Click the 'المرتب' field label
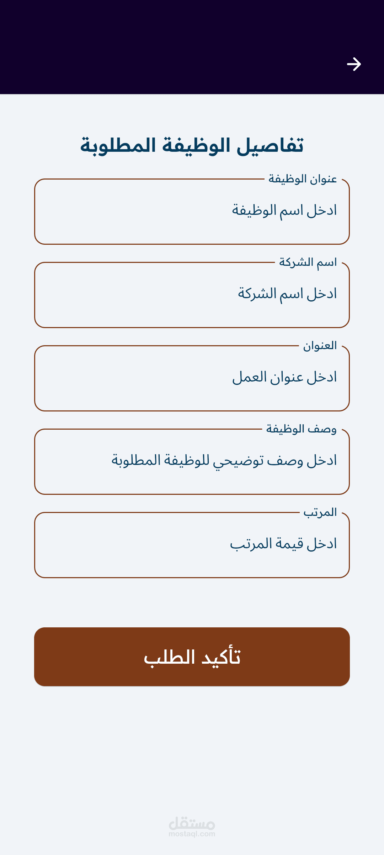This screenshot has width=384, height=855. point(320,512)
